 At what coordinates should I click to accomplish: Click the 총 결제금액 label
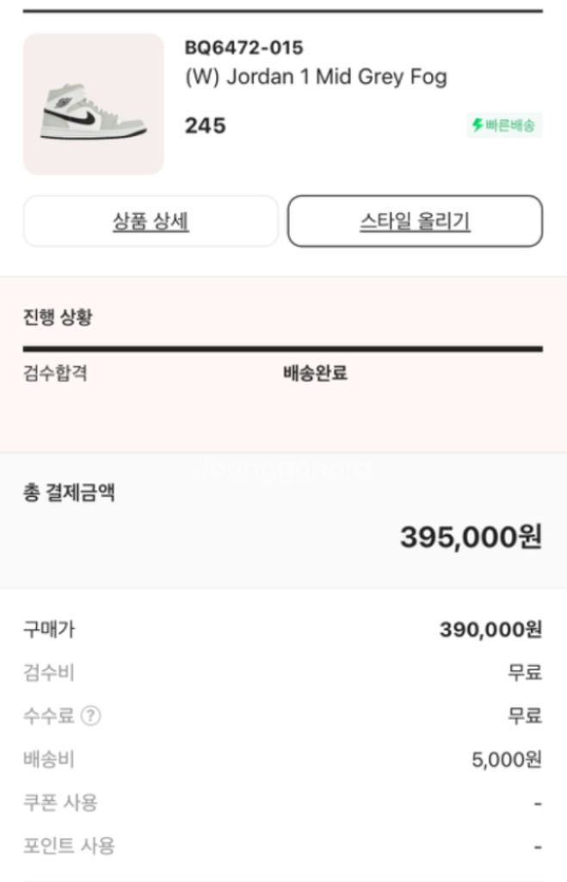[69, 494]
